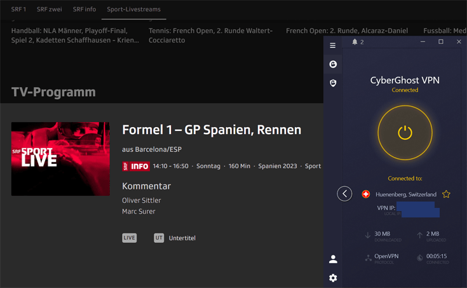Viewport: 467px width, 288px height.
Task: Mark Huenenberg as favorite with star icon
Action: (x=446, y=195)
